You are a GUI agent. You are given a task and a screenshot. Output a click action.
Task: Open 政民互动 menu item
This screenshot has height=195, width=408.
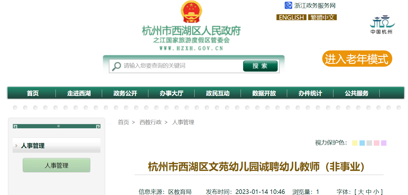point(218,93)
